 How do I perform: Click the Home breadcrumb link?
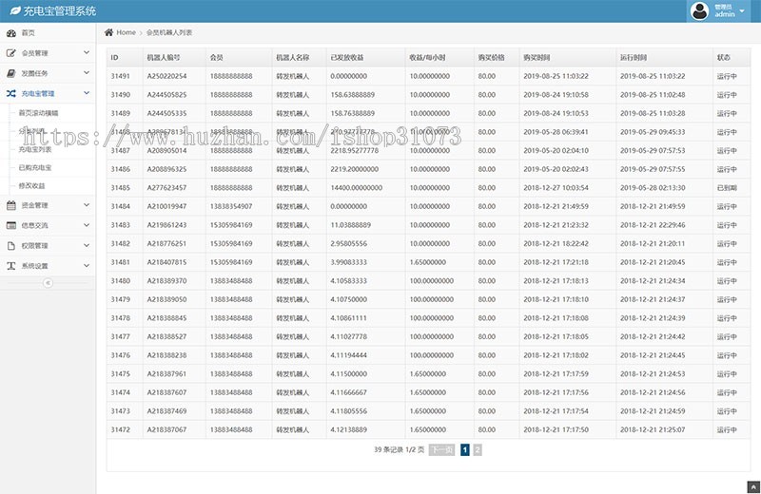[x=126, y=32]
